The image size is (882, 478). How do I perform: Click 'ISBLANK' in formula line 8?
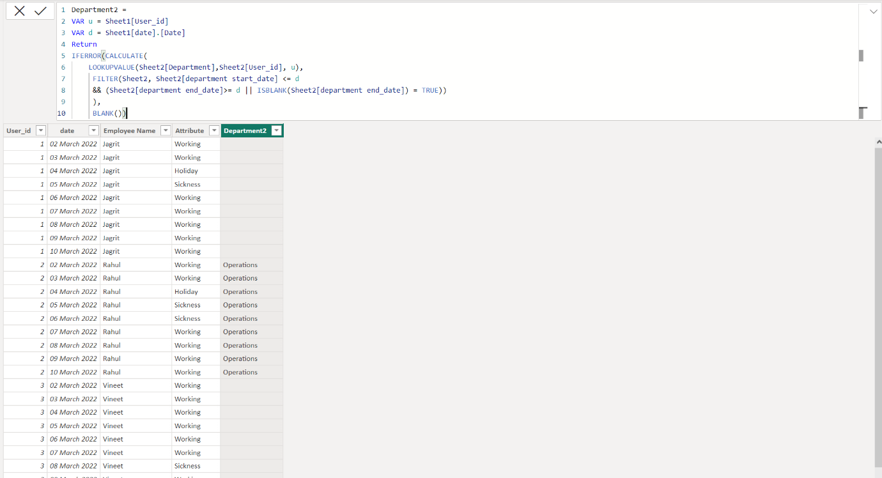[x=272, y=90]
